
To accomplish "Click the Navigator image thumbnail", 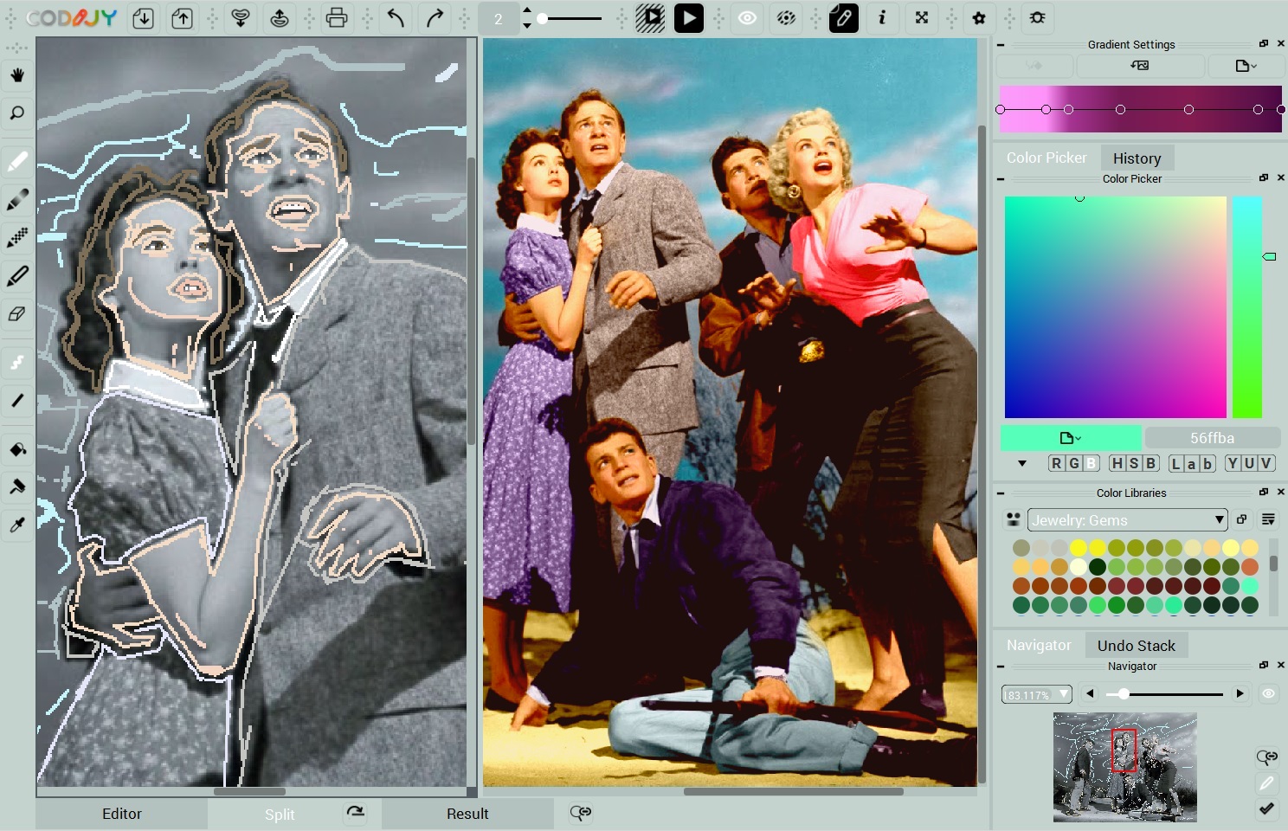I will (x=1124, y=767).
